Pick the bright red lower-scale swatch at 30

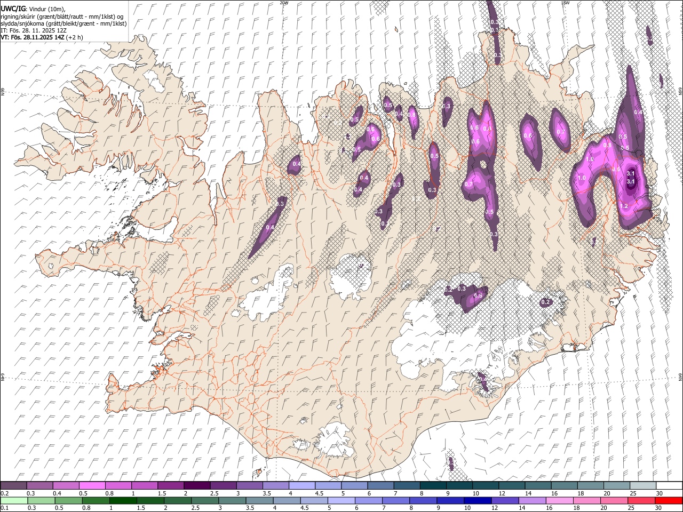pyautogui.click(x=668, y=500)
